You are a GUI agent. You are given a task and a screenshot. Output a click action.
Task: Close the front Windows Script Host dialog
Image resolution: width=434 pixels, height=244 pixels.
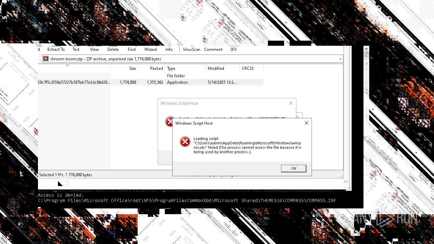307,123
